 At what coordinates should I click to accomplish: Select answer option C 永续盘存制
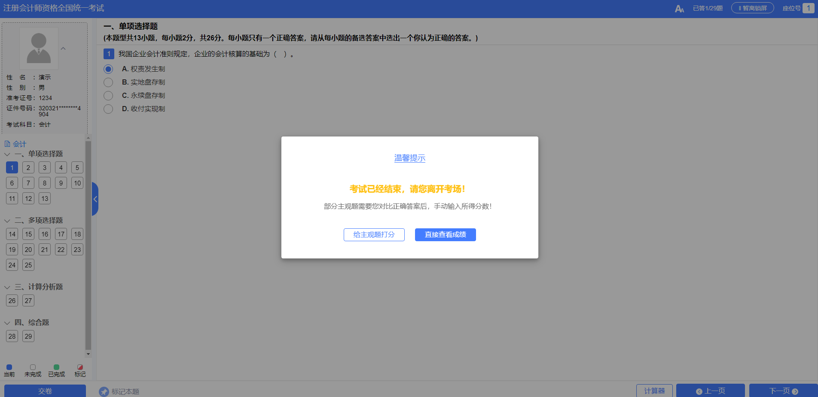[108, 95]
